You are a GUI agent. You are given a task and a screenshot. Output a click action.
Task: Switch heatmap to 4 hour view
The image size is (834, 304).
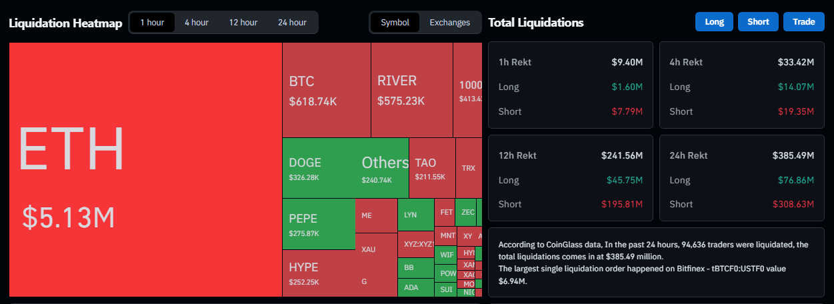[x=196, y=23]
